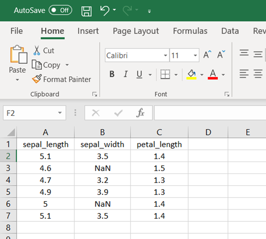266x239 pixels.
Task: Open the font size 11 dropdown
Action: coord(195,55)
